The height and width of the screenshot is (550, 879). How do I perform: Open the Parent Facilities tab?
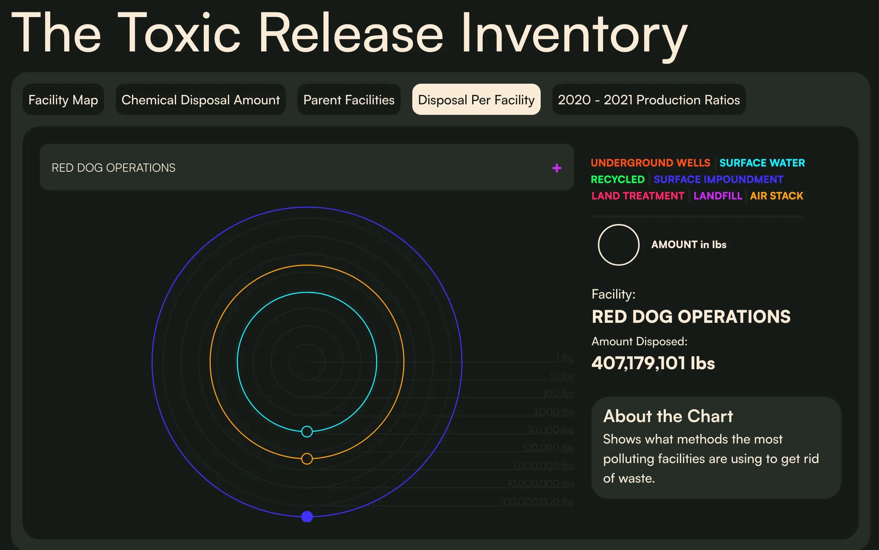click(349, 99)
